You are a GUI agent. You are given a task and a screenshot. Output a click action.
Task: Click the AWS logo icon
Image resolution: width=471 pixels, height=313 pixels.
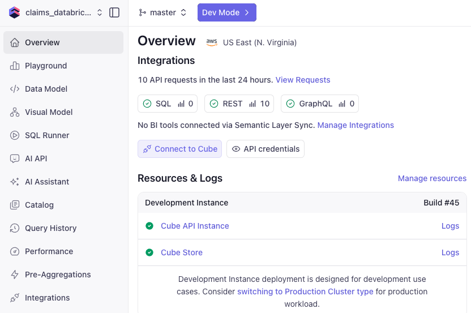point(212,42)
